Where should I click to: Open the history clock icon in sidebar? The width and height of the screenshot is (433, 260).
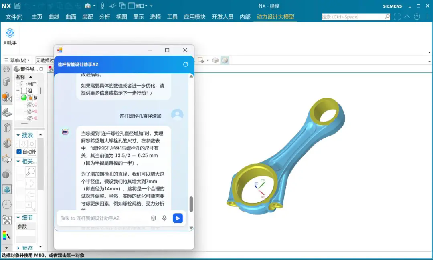coord(7,204)
